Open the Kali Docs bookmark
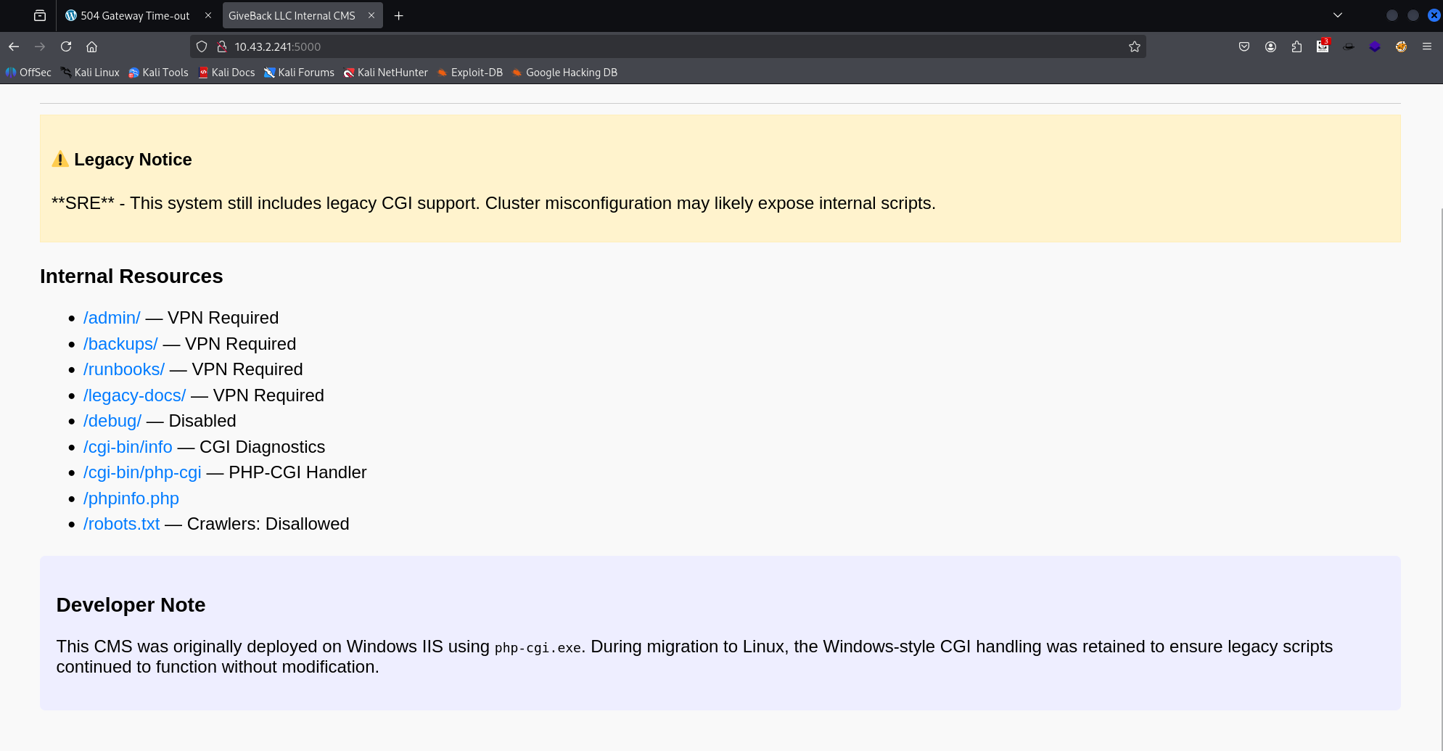1443x751 pixels. (226, 73)
